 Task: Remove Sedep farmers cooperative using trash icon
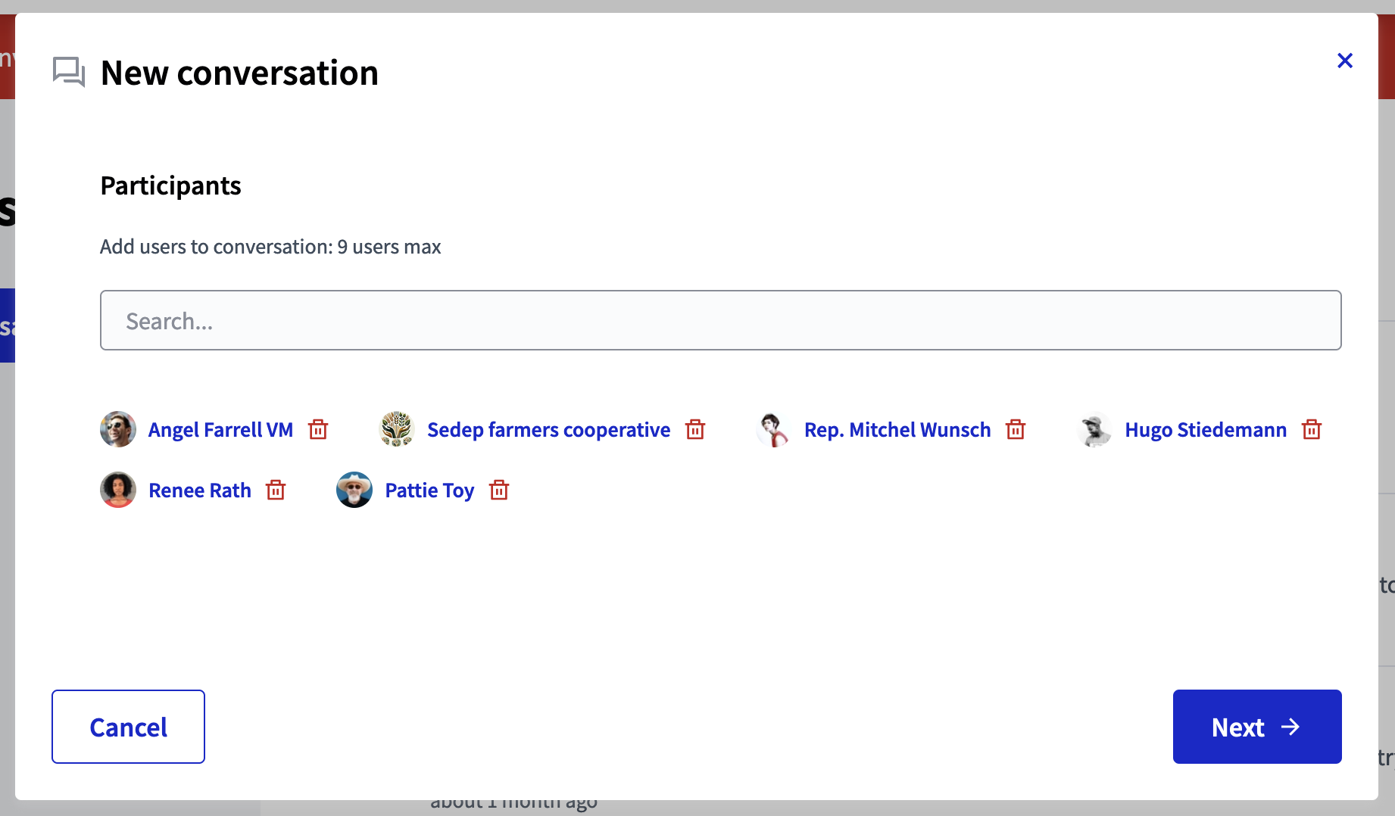click(x=694, y=429)
